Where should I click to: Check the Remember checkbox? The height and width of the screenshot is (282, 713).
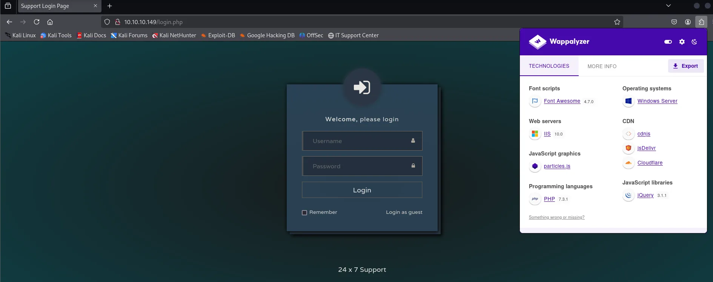coord(304,212)
